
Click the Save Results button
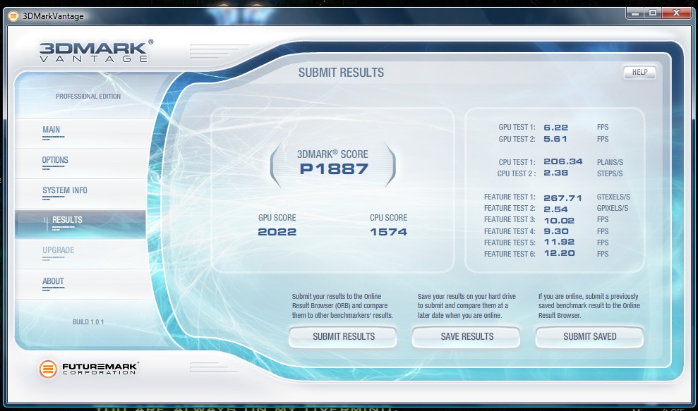(x=467, y=337)
